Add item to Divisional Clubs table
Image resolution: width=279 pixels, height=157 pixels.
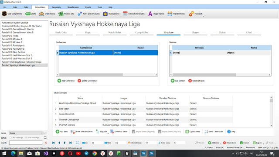click(x=62, y=132)
